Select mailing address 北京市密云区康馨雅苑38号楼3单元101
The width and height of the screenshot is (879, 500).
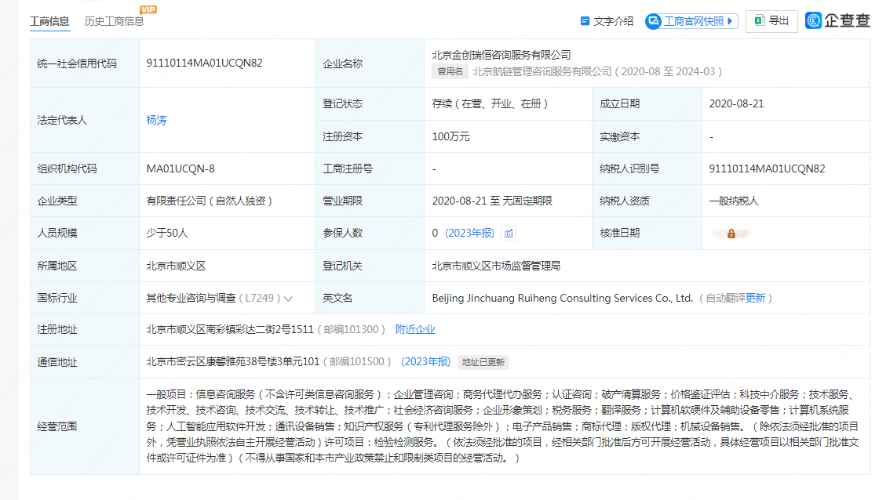[232, 362]
